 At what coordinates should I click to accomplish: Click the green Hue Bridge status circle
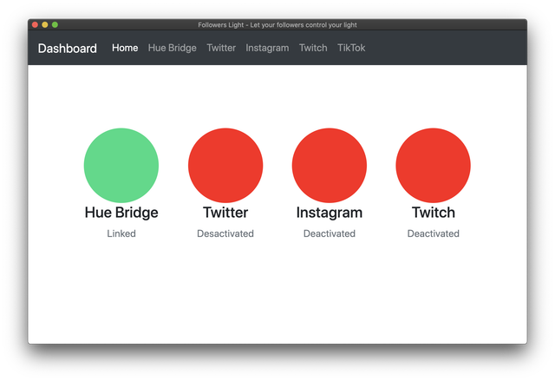pos(121,166)
